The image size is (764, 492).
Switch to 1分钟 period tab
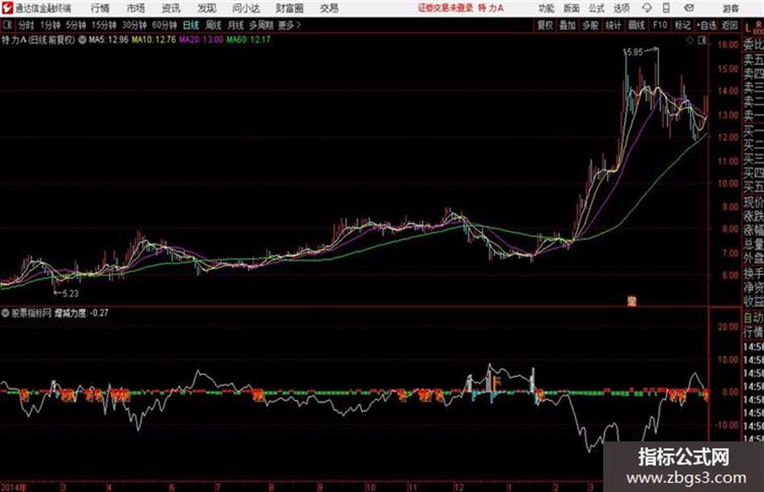(49, 25)
